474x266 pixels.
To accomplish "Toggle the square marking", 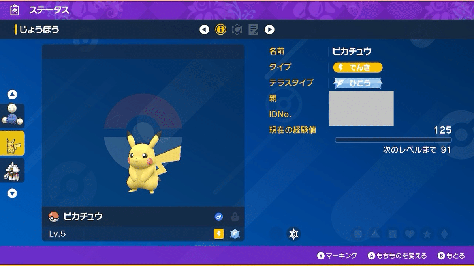I will (x=392, y=234).
